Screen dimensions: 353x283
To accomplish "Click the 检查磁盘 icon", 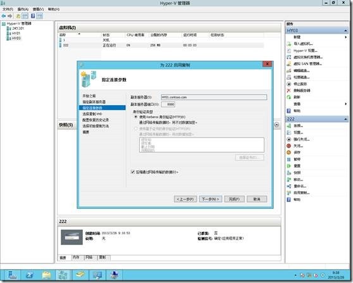I will click(289, 77).
